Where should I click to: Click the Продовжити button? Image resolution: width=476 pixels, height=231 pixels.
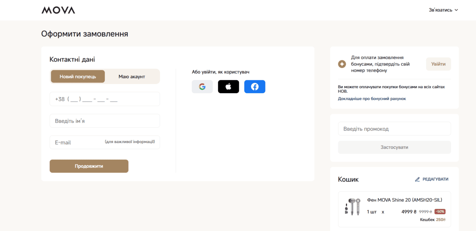(x=89, y=166)
